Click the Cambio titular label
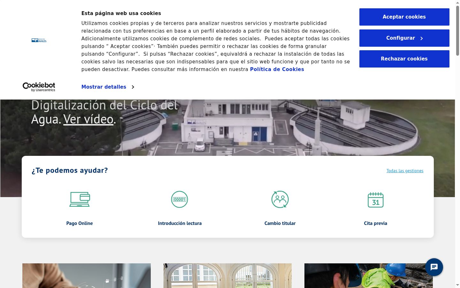This screenshot has width=460, height=288. (x=280, y=223)
